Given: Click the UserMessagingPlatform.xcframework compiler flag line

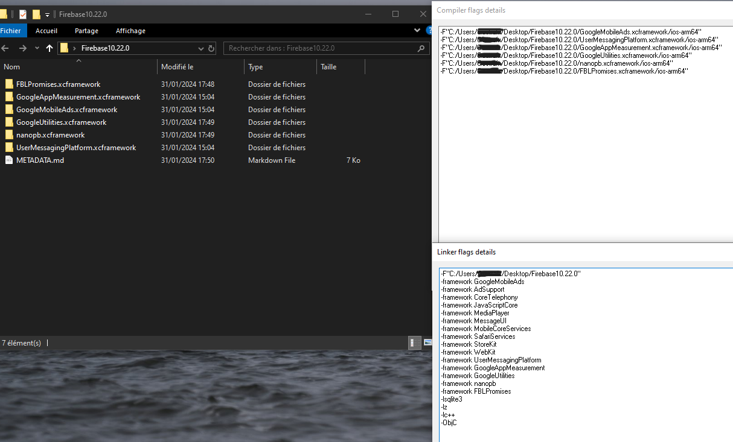Looking at the screenshot, I should (580, 39).
